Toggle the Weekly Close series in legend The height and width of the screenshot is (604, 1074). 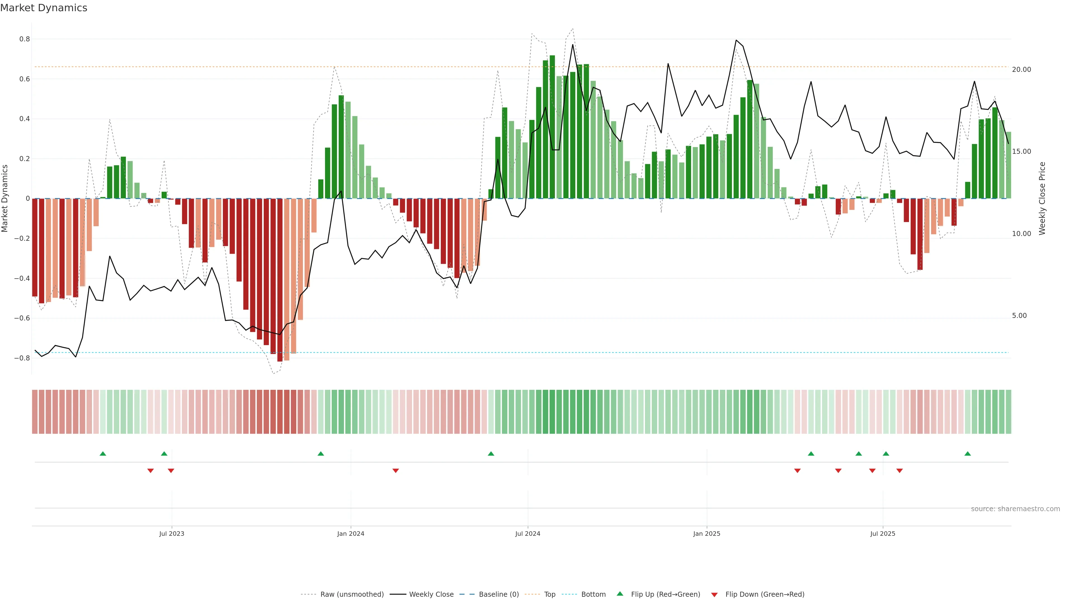[x=431, y=594]
